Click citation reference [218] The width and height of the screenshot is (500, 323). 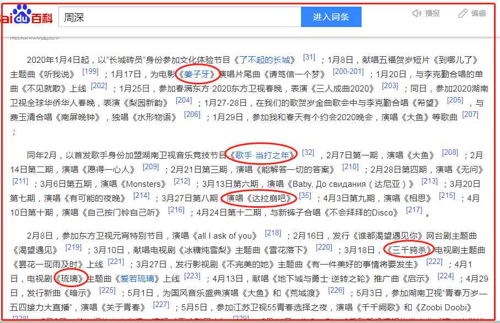(273, 233)
